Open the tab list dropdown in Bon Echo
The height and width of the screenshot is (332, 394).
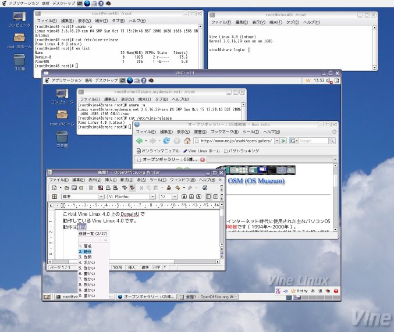coord(335,159)
